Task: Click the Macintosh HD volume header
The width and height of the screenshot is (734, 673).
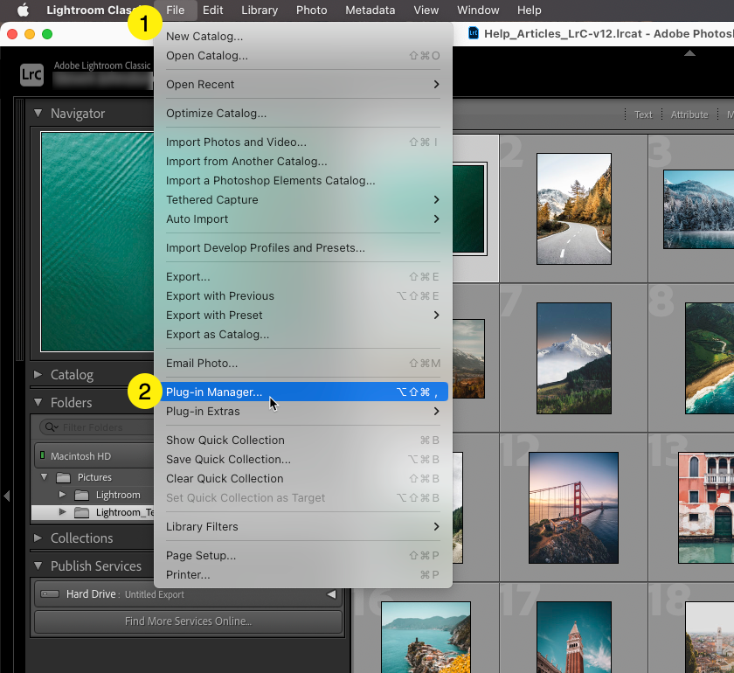Action: click(x=93, y=456)
